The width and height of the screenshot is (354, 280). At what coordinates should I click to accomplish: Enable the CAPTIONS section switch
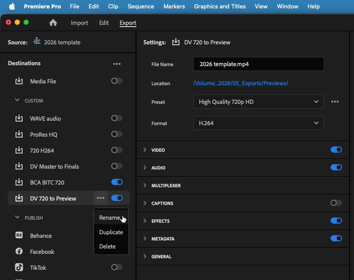click(x=336, y=203)
